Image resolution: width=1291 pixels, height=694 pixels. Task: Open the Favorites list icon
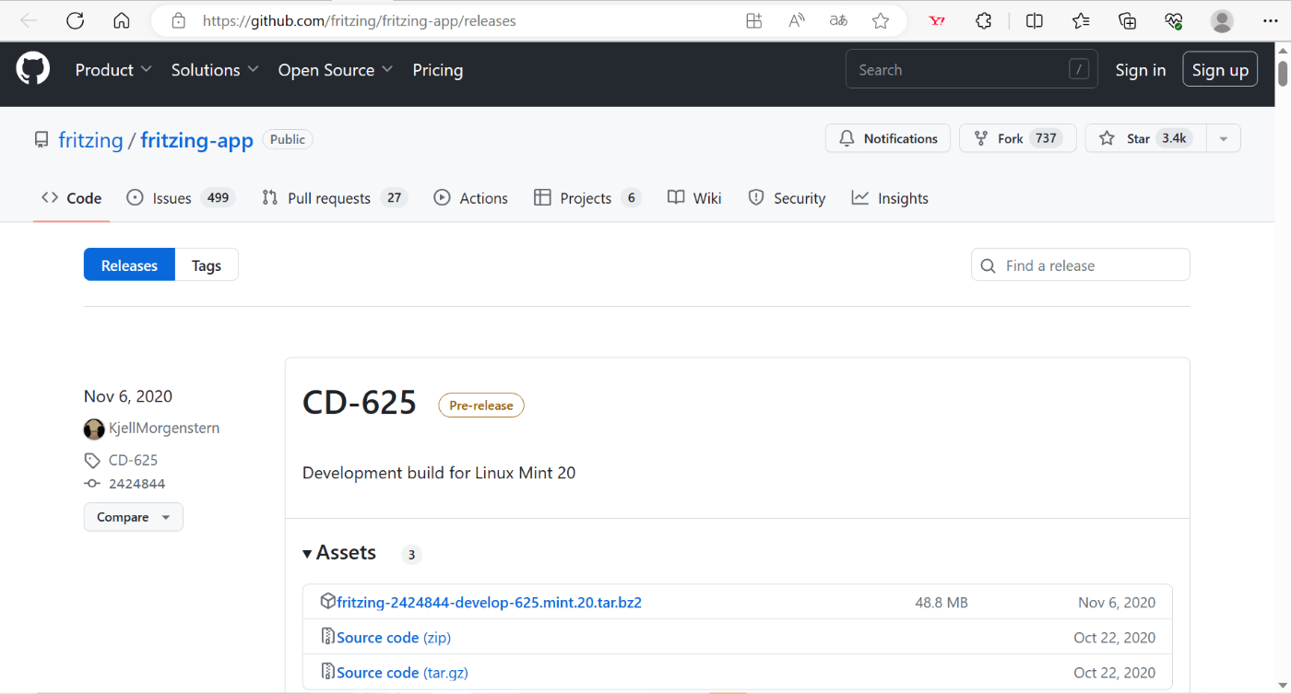coord(1081,20)
